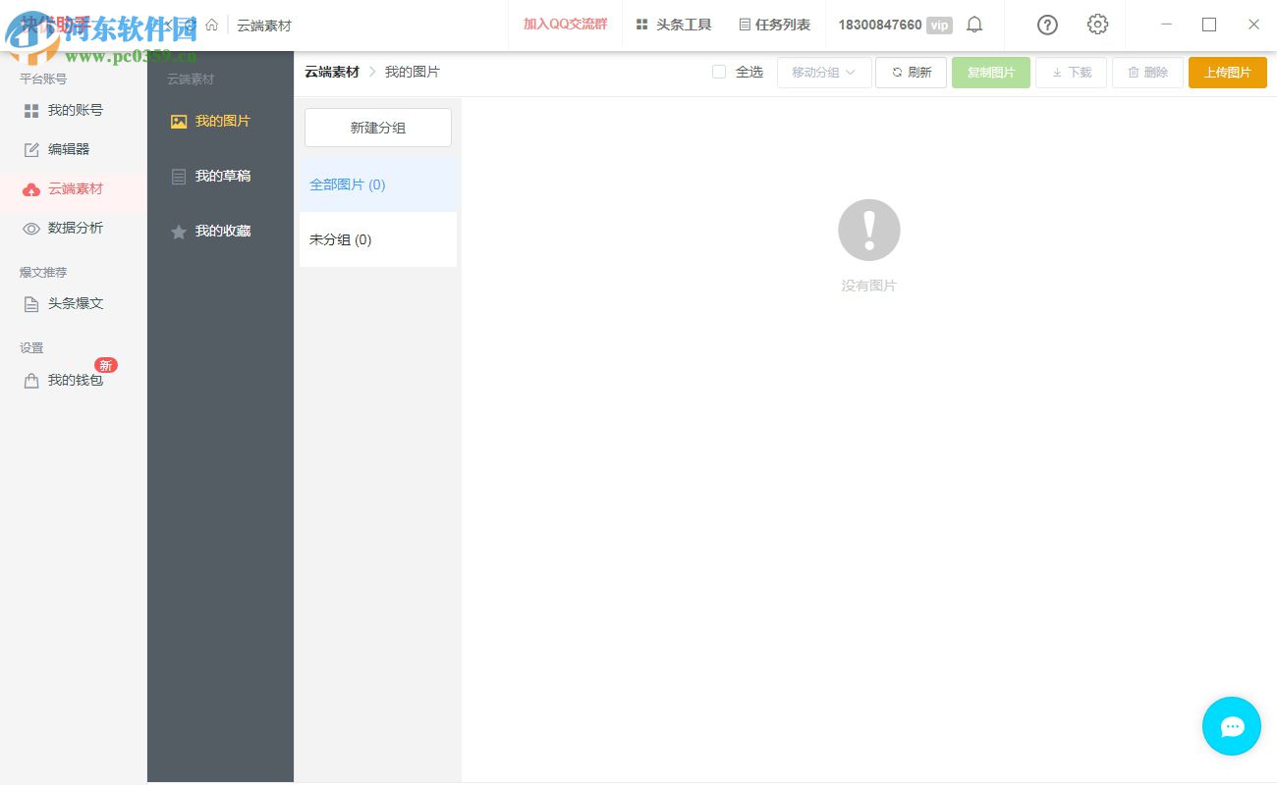Screen dimensions: 1277x785
Task: Select 我的收藏 tab in dark panel
Action: (x=220, y=232)
